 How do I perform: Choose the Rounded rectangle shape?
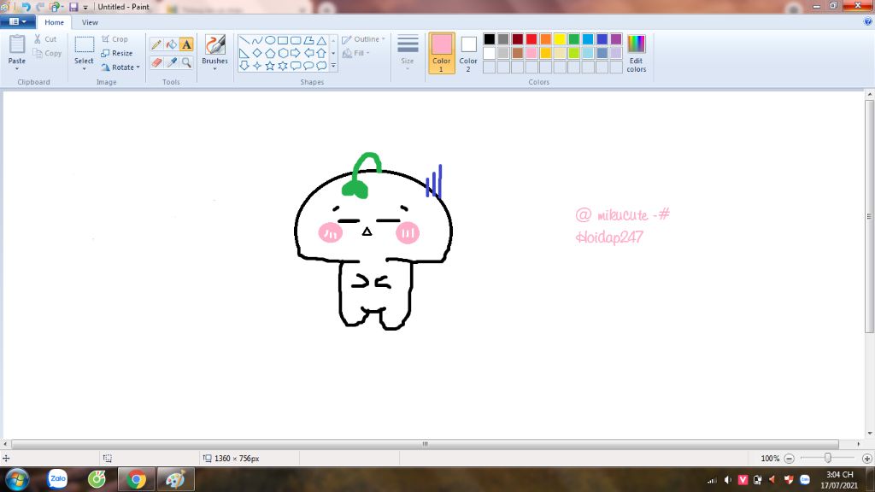tap(296, 40)
